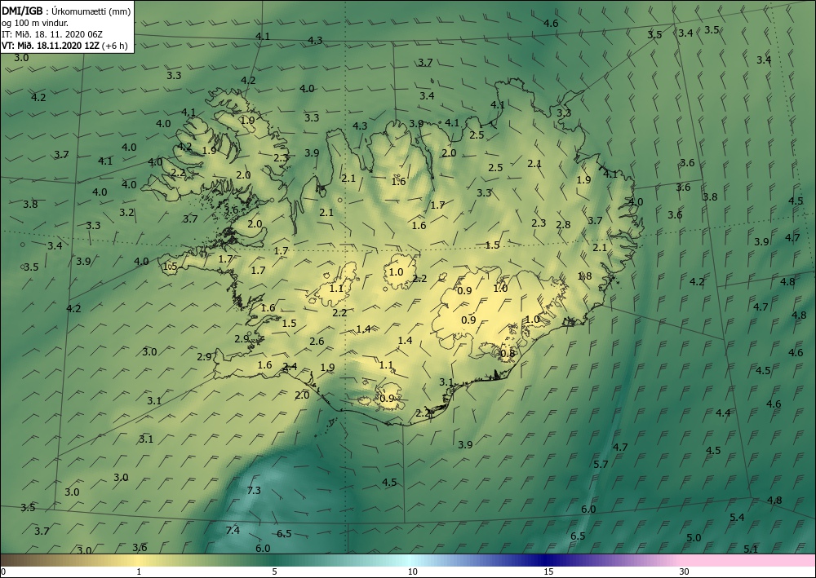Click the '1' label on the color scale
Screen dimensions: 816x578
click(139, 571)
